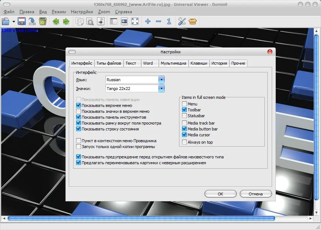Click the rename/move file arrow icon
This screenshot has width=321, height=230.
pyautogui.click(x=32, y=21)
